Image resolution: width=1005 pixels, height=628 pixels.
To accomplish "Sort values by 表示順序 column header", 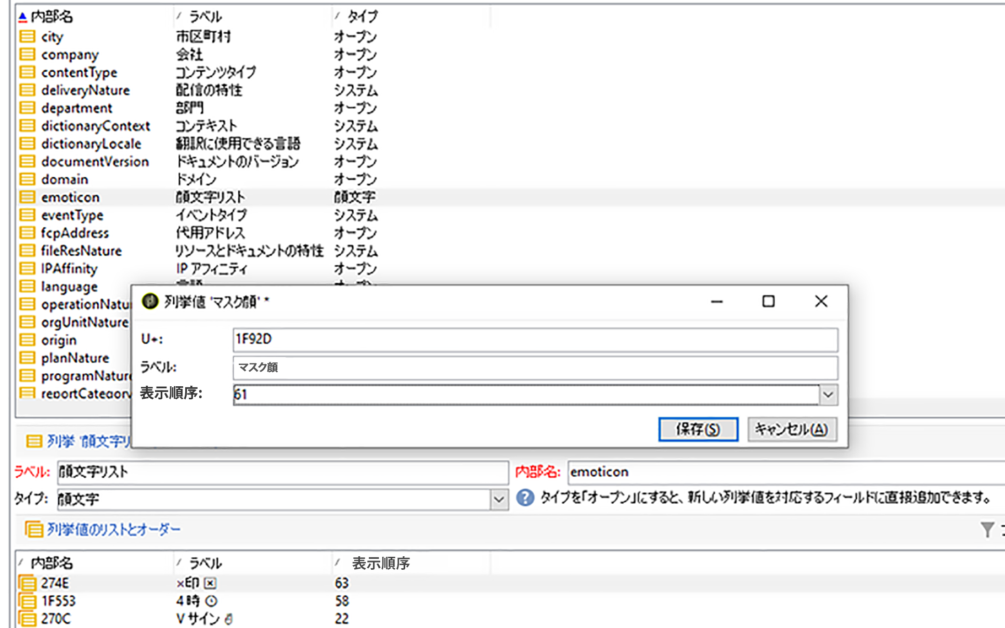I will point(380,563).
